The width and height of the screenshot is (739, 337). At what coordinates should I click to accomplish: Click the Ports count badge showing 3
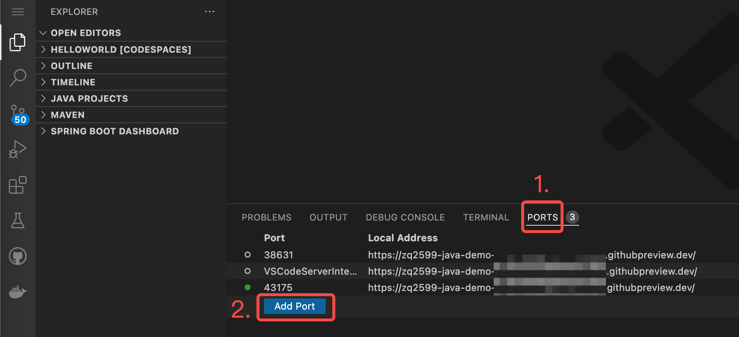pyautogui.click(x=572, y=217)
